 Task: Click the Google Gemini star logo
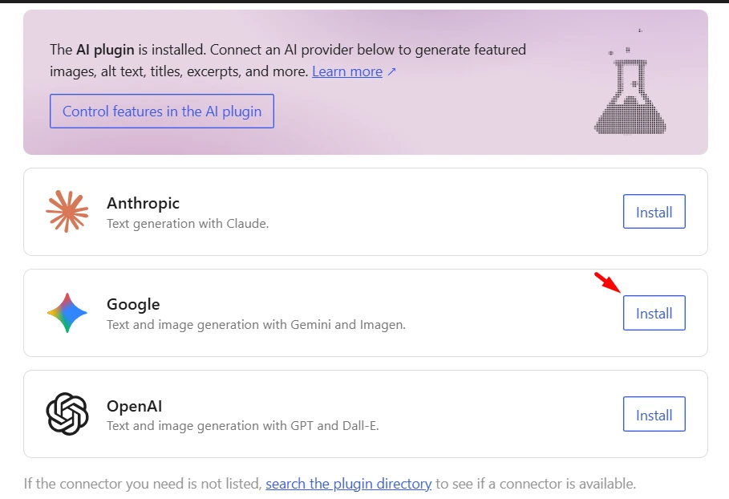pos(67,313)
